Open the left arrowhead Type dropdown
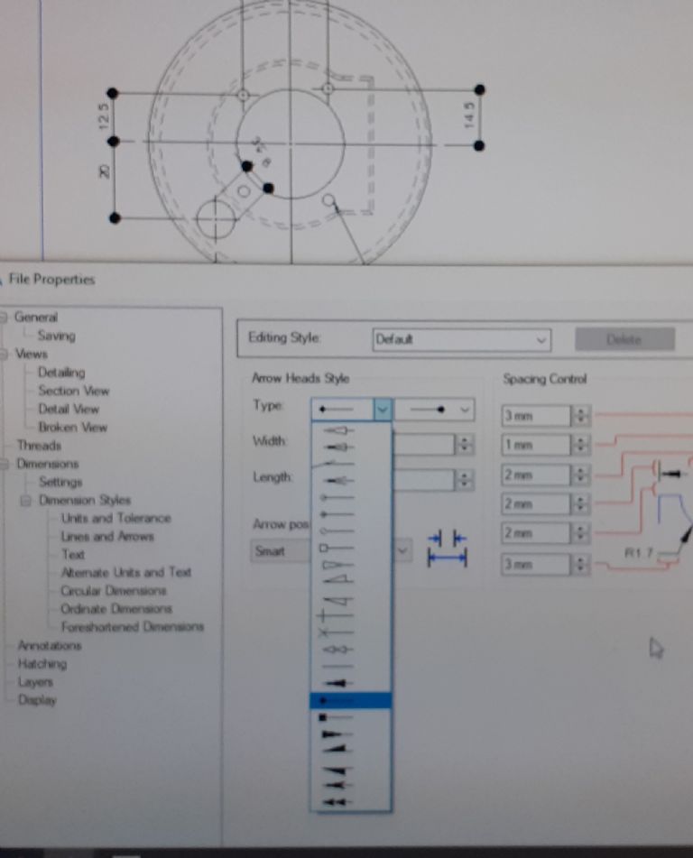693x858 pixels. (x=383, y=410)
